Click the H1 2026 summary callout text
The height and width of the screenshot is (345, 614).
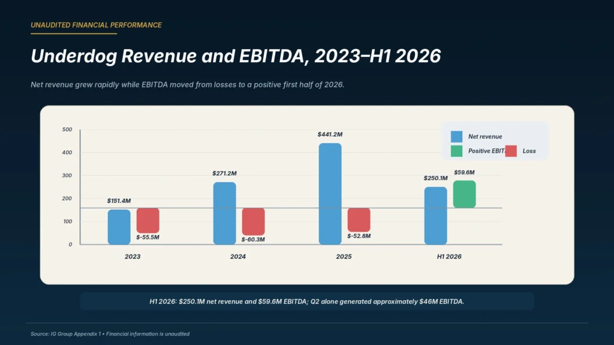tap(306, 302)
